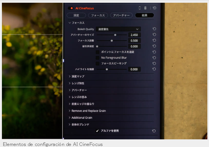
Task: Click the フォーカス距離 slider handle
Action: pyautogui.click(x=112, y=41)
